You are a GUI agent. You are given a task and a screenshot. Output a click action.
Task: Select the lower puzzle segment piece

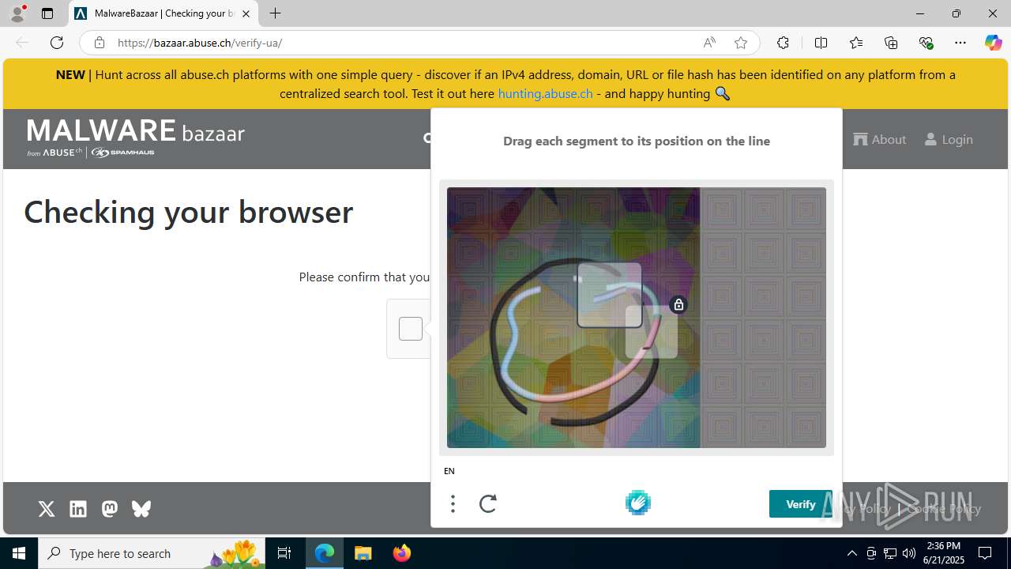(652, 332)
